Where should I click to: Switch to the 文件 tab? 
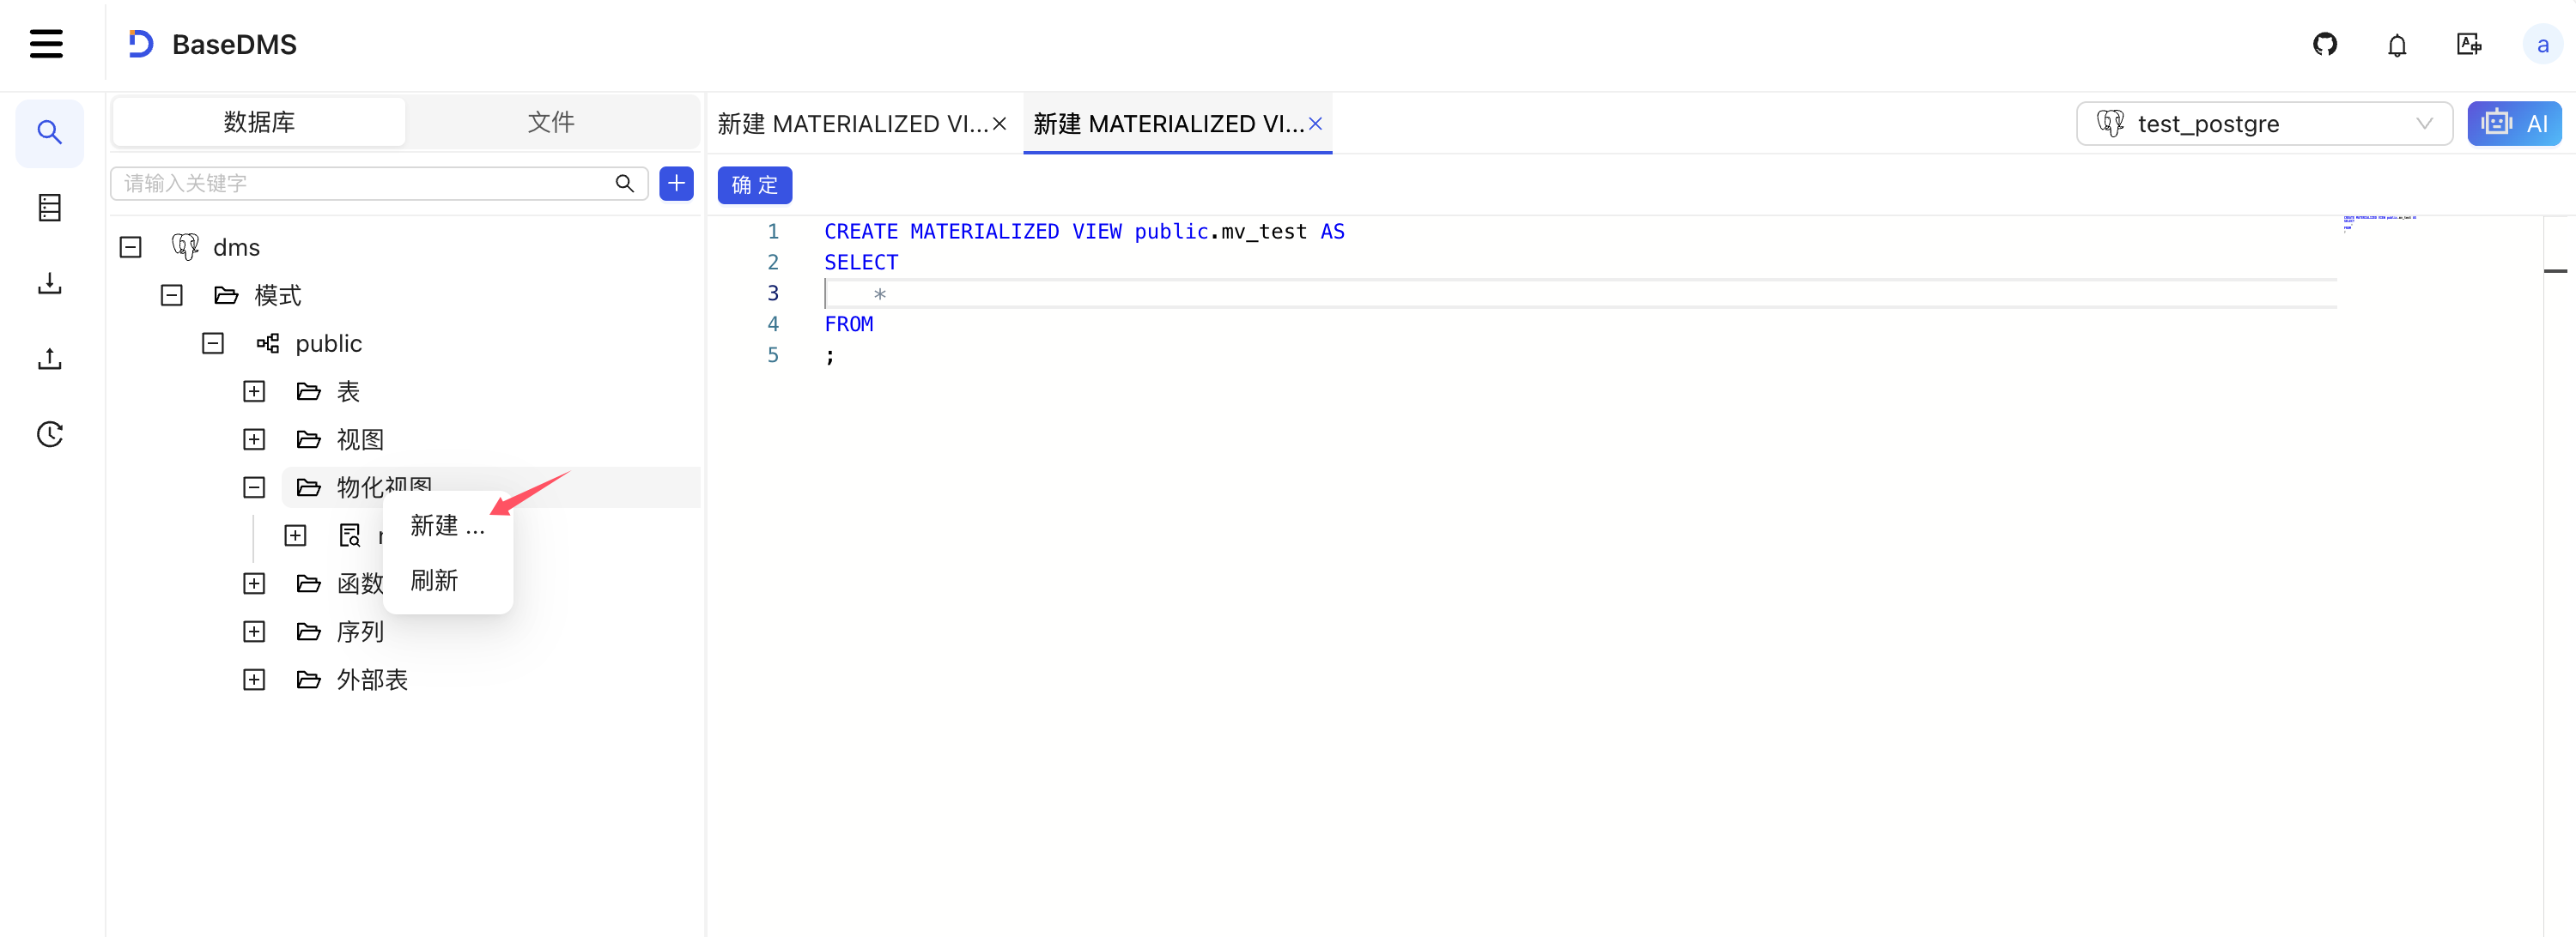tap(551, 122)
